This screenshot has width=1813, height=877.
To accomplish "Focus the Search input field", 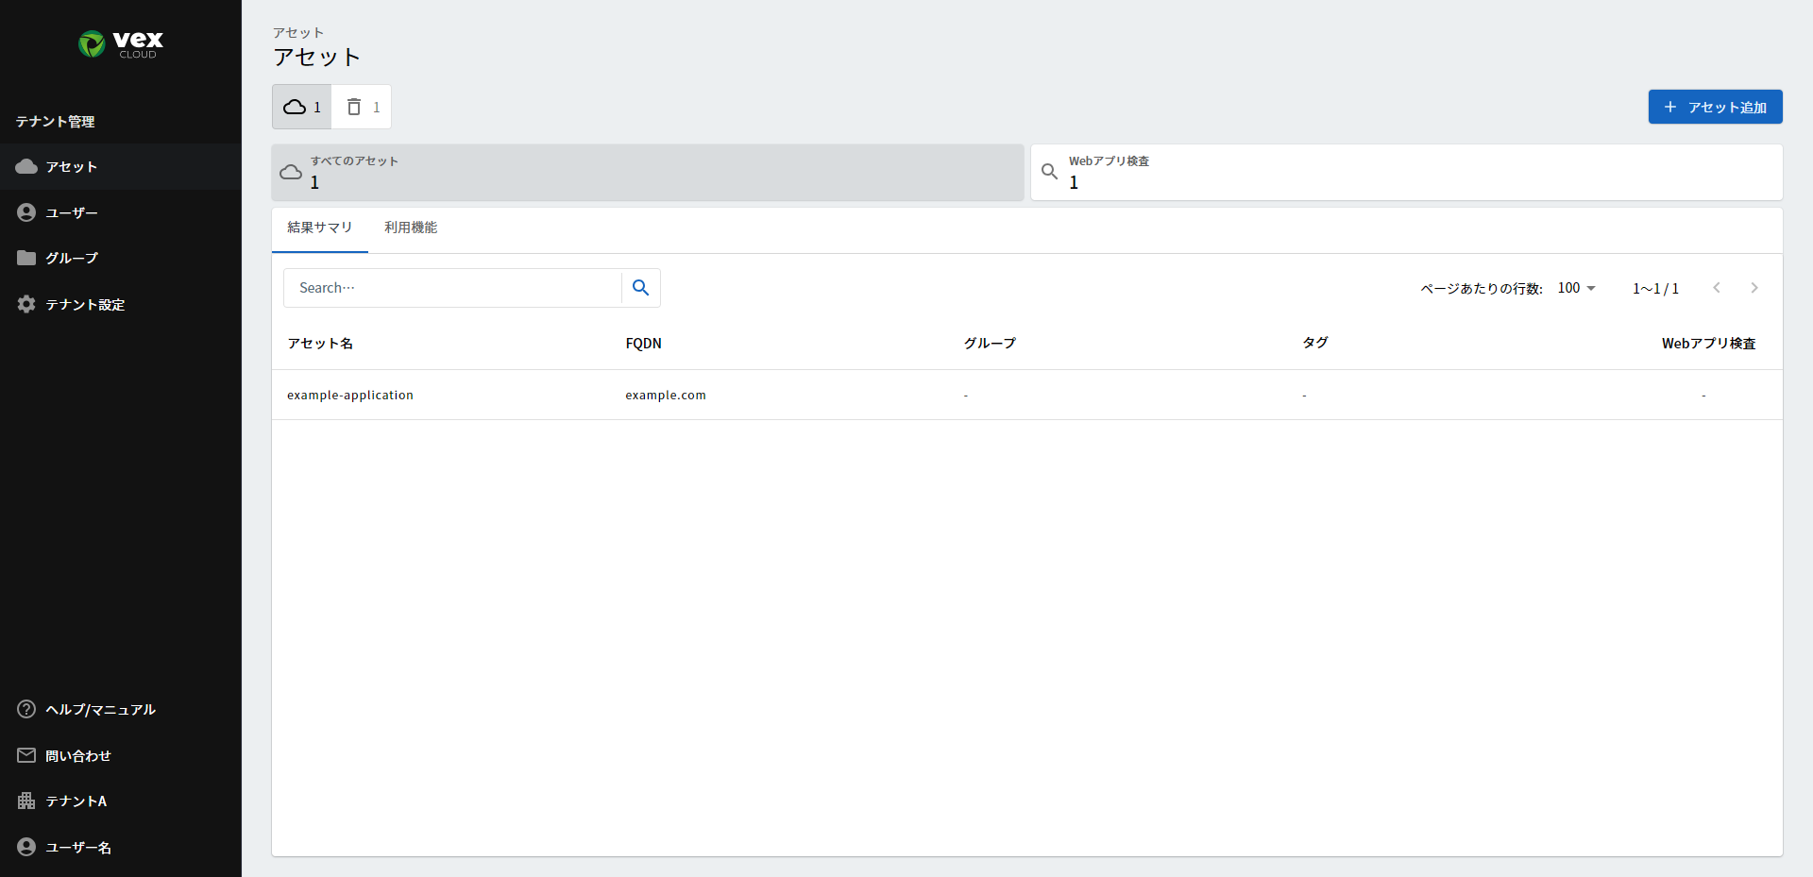I will coord(453,288).
